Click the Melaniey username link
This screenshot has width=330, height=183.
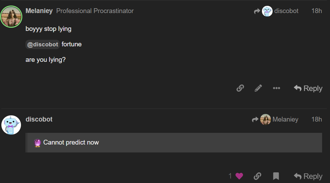39,11
